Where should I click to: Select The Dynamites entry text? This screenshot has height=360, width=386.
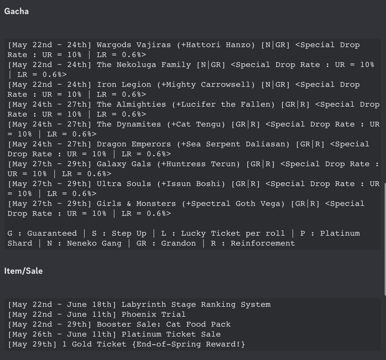coord(129,124)
